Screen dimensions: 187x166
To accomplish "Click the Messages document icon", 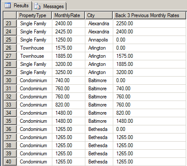I will coord(37,6).
